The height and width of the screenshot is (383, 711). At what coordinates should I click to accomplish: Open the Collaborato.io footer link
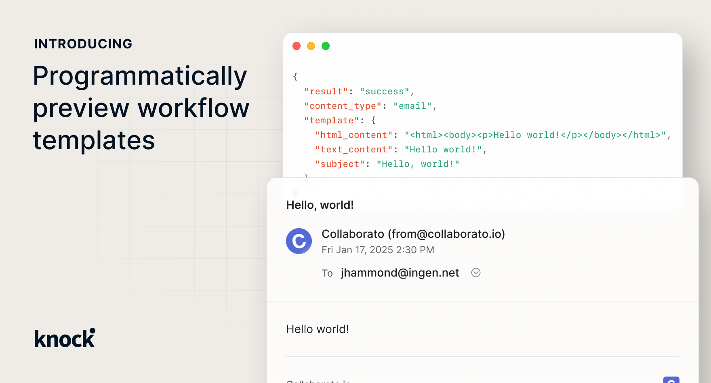[318, 381]
